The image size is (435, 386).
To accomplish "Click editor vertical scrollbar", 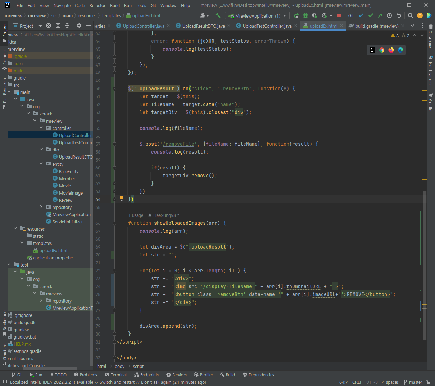I will pos(425,265).
